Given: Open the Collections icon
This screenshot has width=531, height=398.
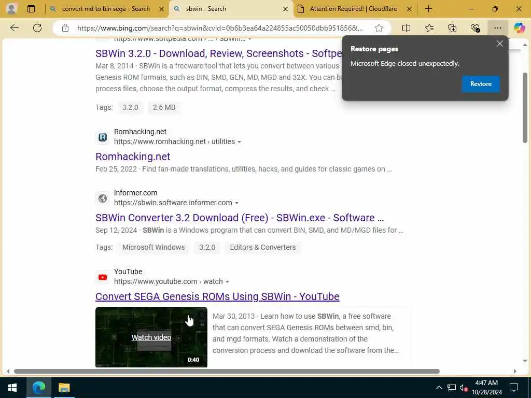Looking at the screenshot, I should [452, 28].
